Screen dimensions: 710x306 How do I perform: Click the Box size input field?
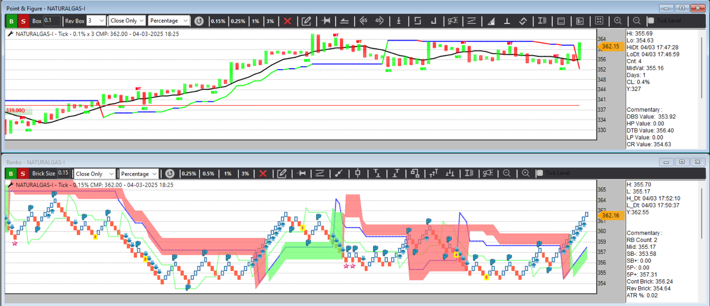52,21
